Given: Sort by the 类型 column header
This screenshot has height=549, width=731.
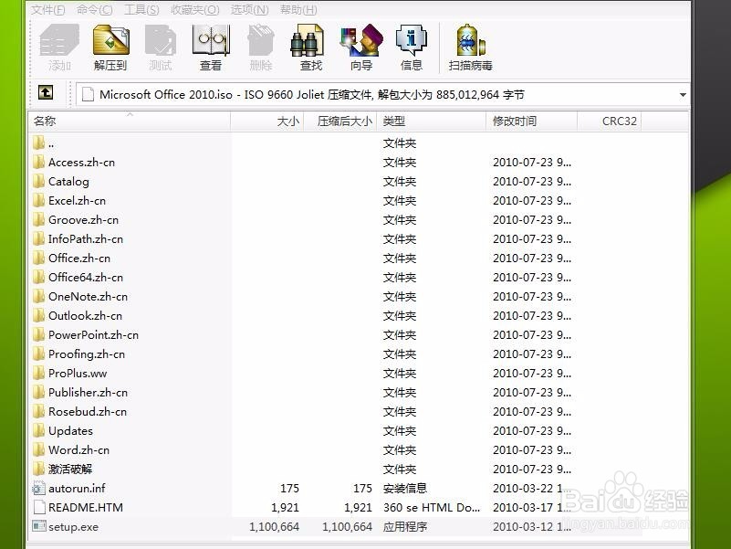Looking at the screenshot, I should click(432, 121).
